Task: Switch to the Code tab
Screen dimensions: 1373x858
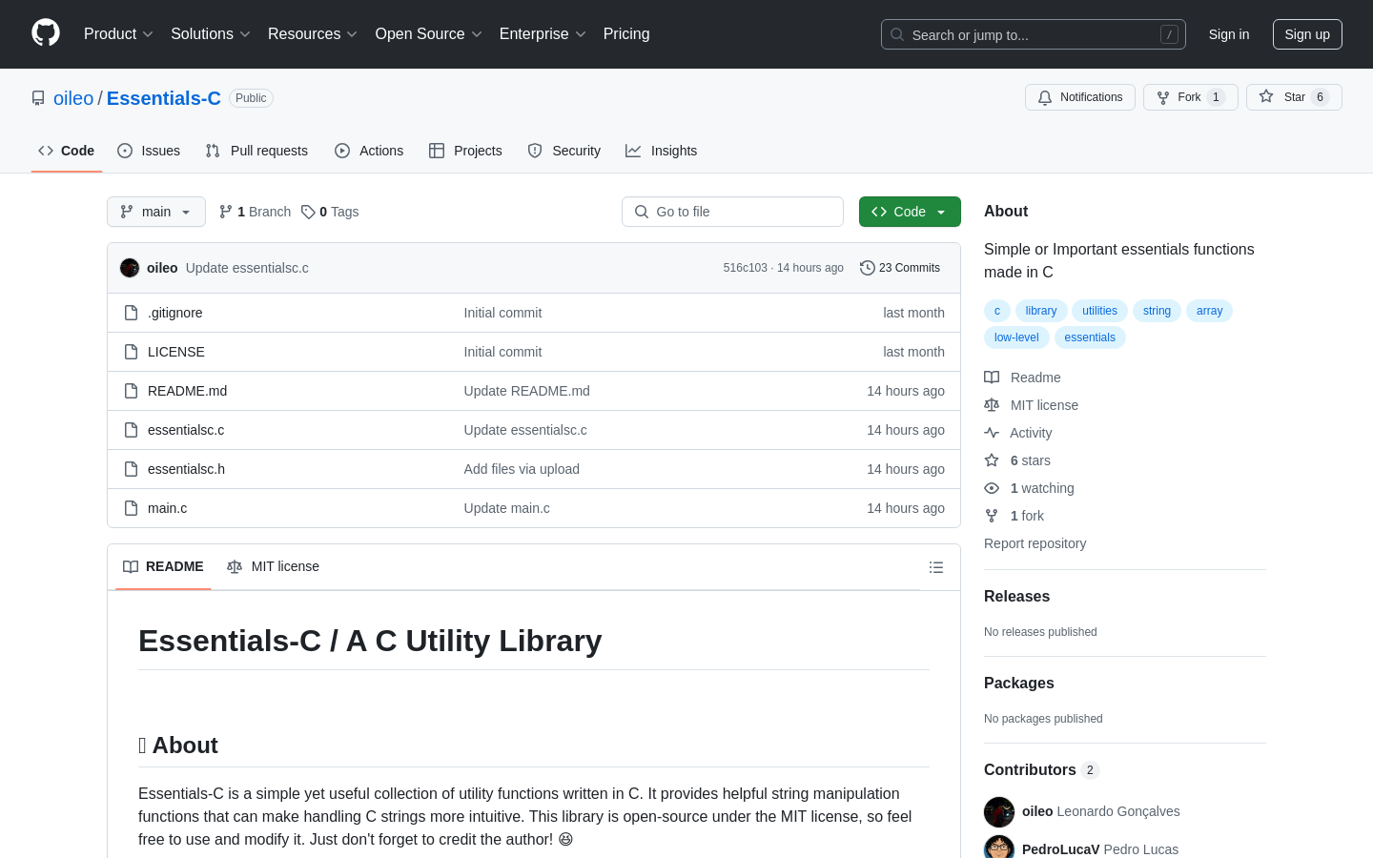Action: pos(67,151)
